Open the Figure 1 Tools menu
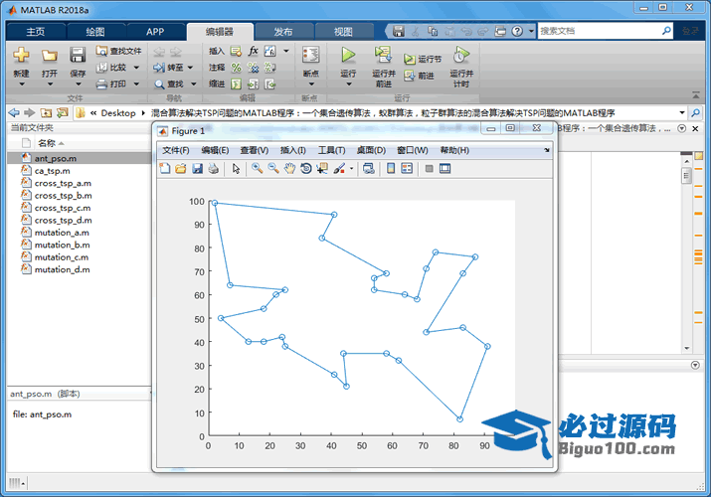711x497 pixels. click(331, 150)
